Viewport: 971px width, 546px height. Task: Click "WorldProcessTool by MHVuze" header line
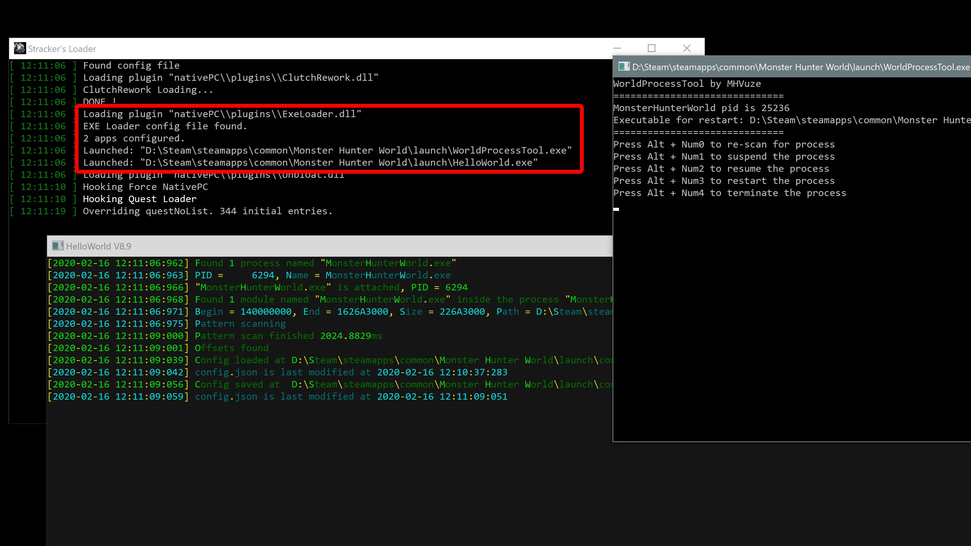tap(687, 84)
